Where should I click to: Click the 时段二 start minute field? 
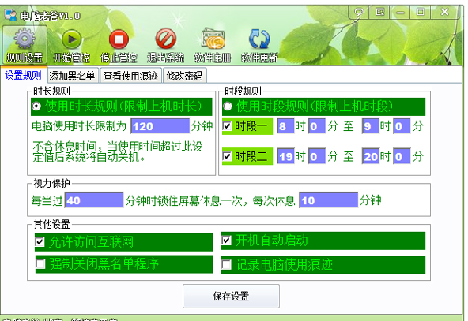[317, 156]
